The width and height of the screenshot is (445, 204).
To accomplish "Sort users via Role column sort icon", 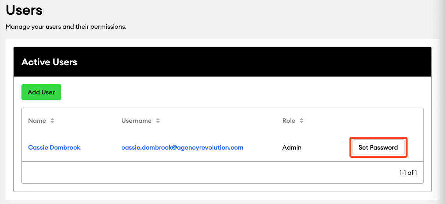I will [302, 120].
